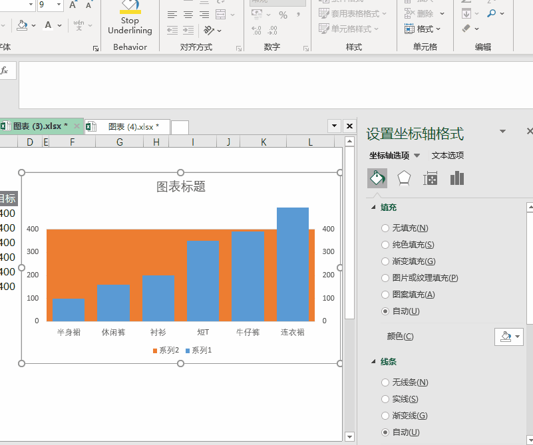
Task: Click the increase font size icon
Action: tap(73, 5)
